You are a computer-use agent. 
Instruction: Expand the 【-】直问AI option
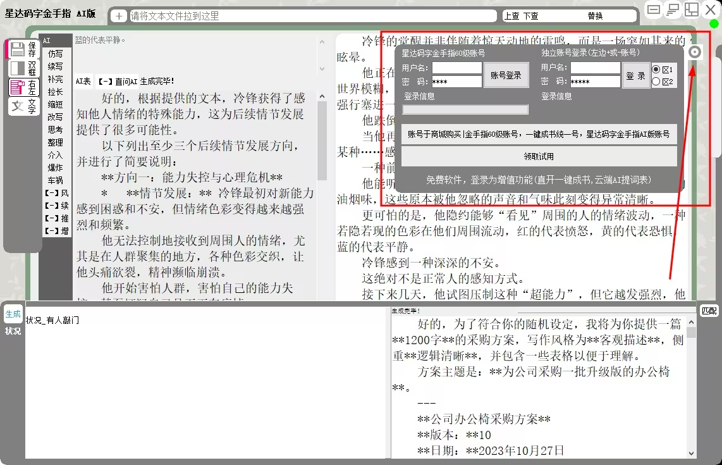[x=118, y=82]
